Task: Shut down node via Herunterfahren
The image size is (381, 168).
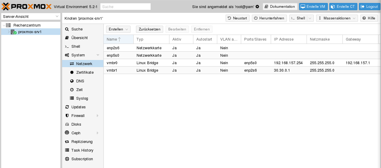Action: [x=269, y=18]
